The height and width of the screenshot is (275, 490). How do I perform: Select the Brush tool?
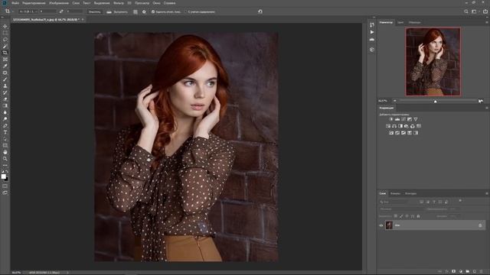click(5, 79)
